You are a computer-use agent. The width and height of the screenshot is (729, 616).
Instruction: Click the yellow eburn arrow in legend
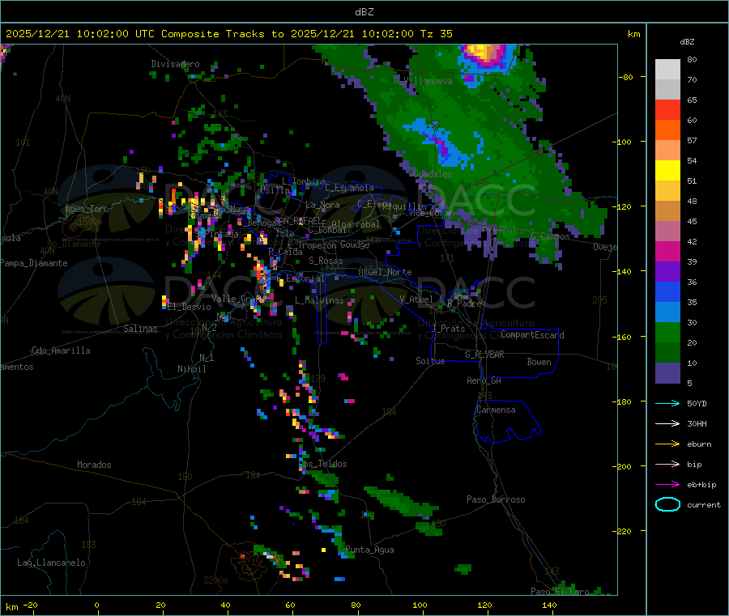click(x=667, y=444)
